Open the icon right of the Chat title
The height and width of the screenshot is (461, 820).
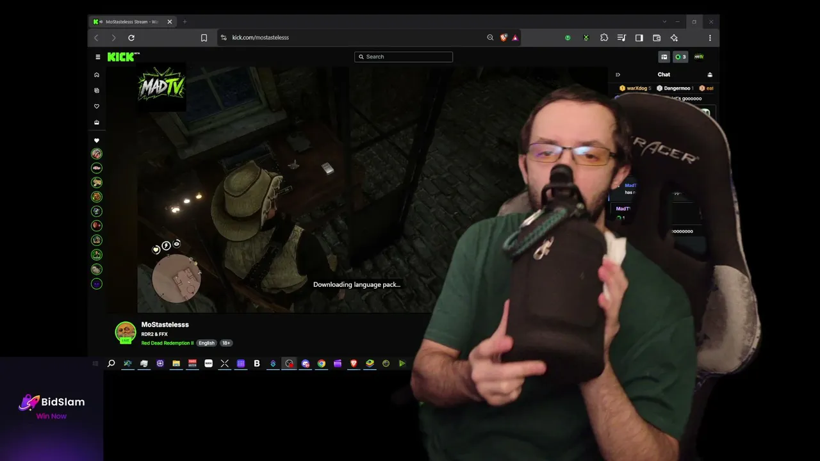[x=709, y=75]
